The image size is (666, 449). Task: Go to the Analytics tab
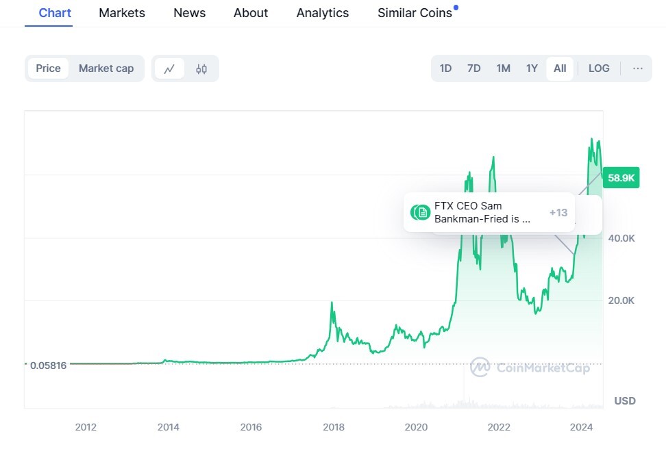[x=323, y=13]
